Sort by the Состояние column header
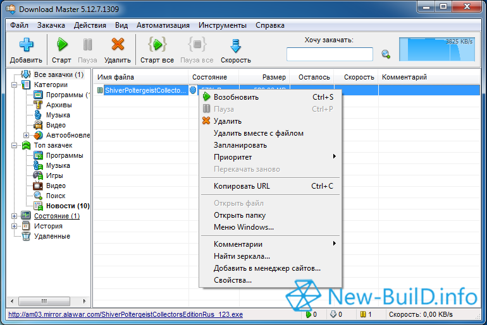The width and height of the screenshot is (487, 325). [x=213, y=77]
